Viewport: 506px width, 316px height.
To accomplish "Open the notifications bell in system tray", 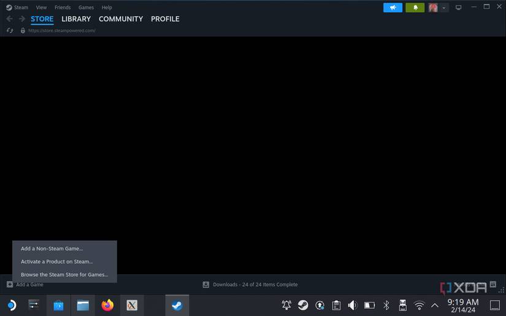I will [x=286, y=305].
